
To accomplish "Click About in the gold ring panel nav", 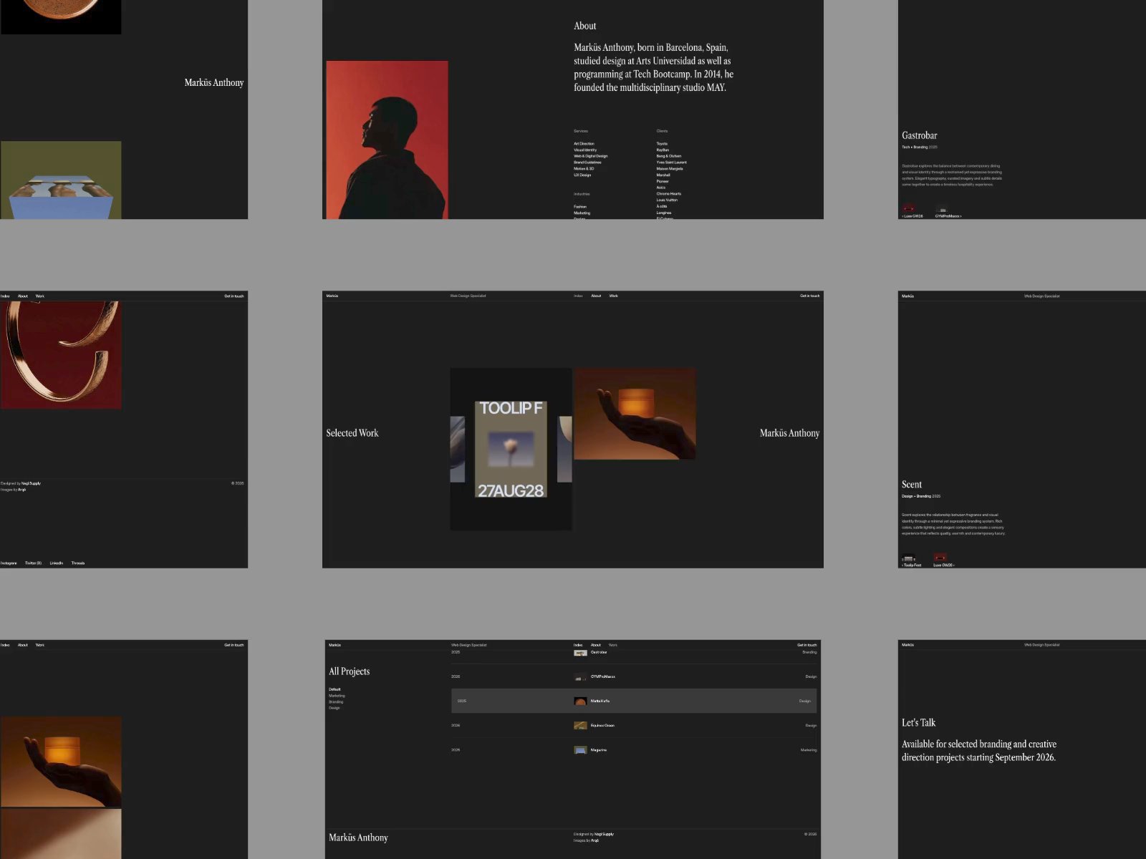I will click(x=23, y=296).
